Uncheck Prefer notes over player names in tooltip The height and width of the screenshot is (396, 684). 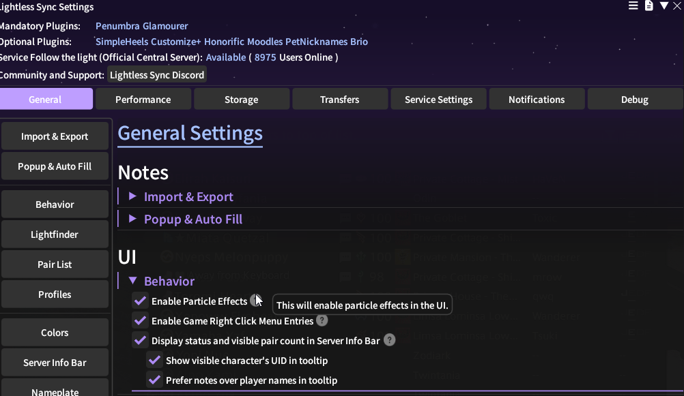point(155,380)
